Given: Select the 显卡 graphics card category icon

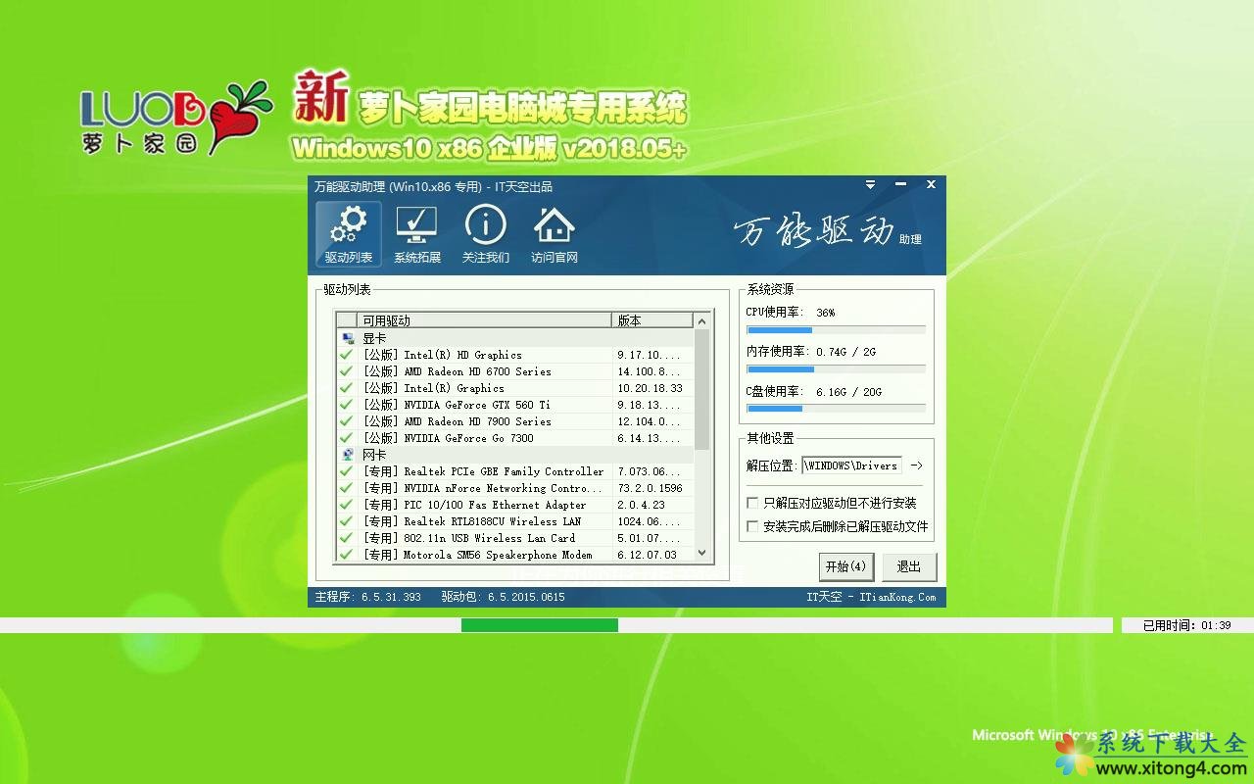Looking at the screenshot, I should tap(349, 337).
